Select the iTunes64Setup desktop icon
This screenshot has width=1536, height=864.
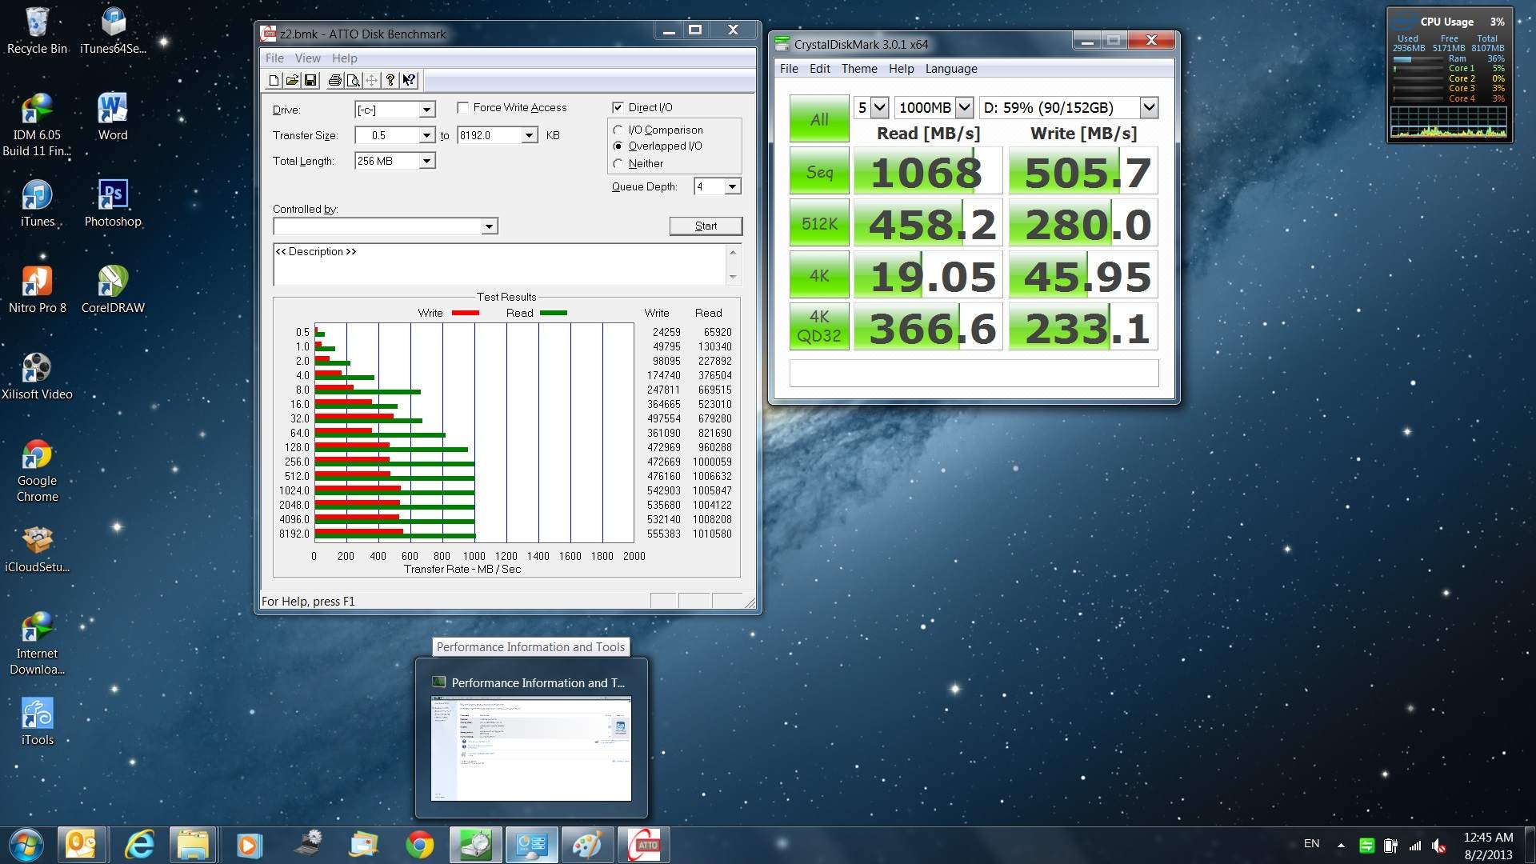tap(113, 30)
